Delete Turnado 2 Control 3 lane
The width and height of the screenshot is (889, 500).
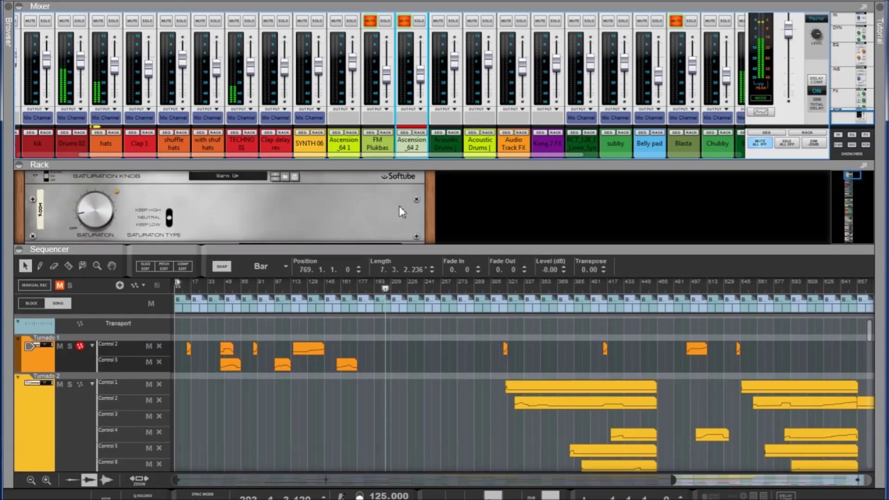point(159,416)
